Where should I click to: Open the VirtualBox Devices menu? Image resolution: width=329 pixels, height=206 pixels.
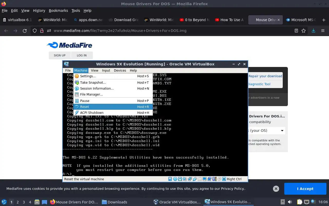click(120, 70)
